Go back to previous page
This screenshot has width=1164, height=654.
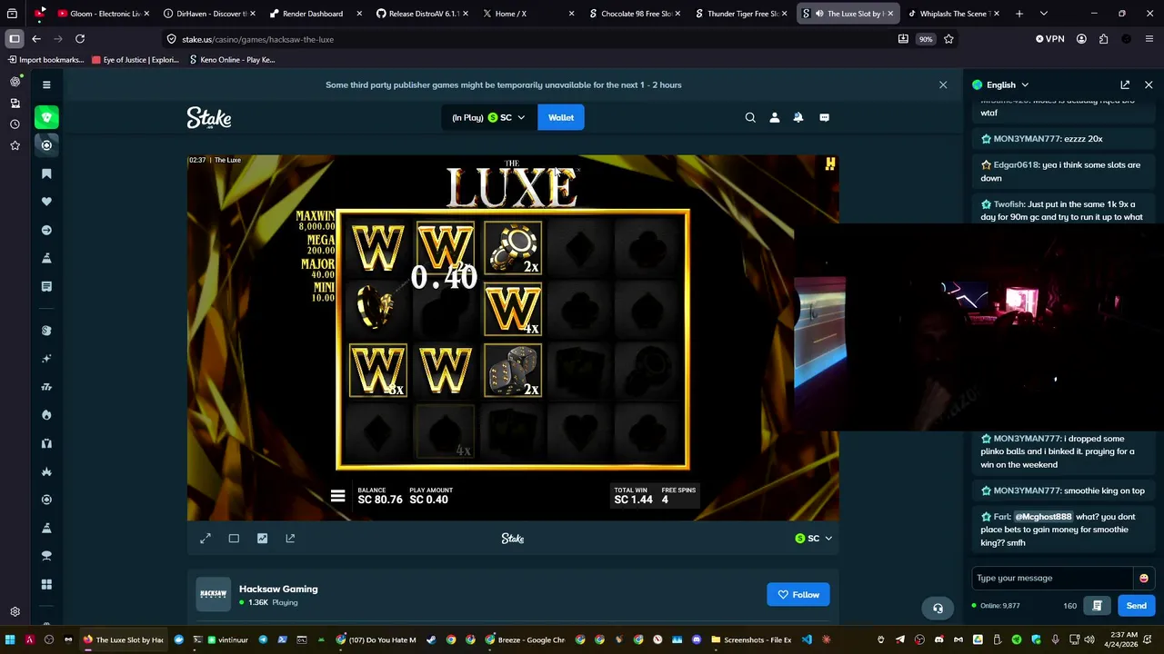point(36,39)
